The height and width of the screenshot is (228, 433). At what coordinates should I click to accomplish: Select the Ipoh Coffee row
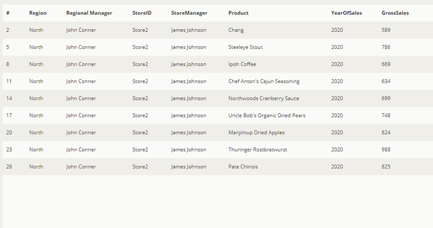pos(242,64)
